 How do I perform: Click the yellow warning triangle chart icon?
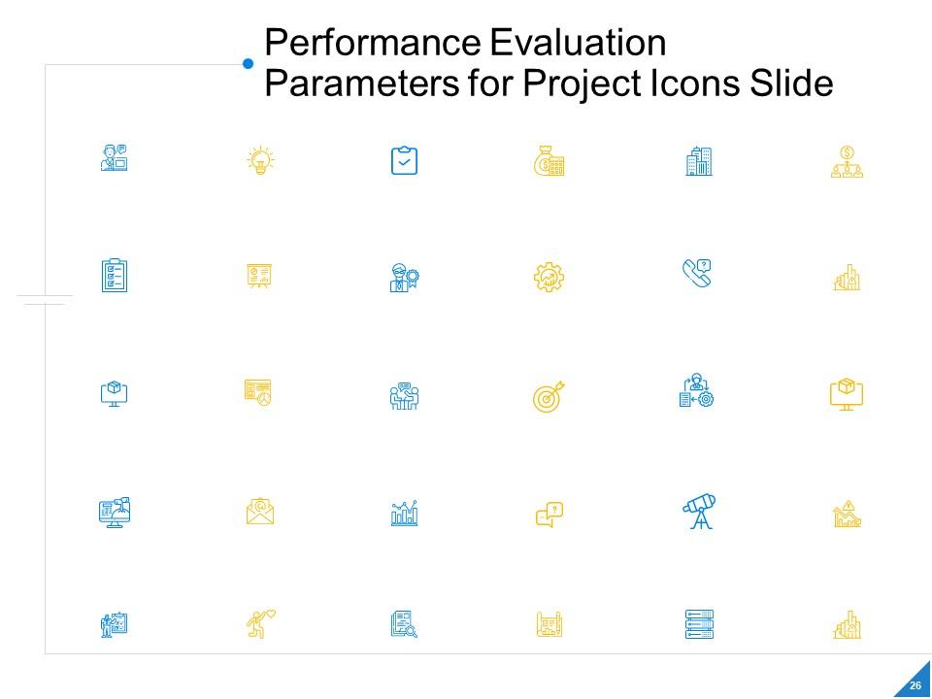click(847, 514)
